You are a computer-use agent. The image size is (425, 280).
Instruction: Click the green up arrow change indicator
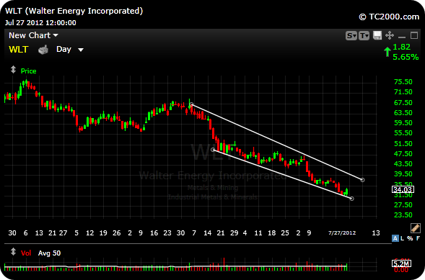(387, 52)
